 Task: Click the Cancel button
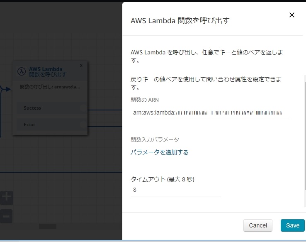coord(258,225)
